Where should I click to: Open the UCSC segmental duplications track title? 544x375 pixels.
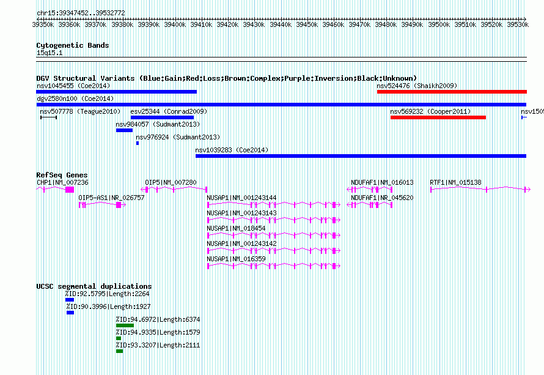[x=94, y=286]
